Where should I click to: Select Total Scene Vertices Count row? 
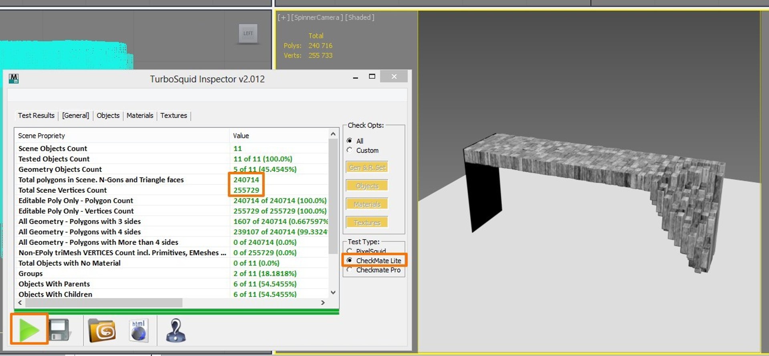click(x=171, y=190)
